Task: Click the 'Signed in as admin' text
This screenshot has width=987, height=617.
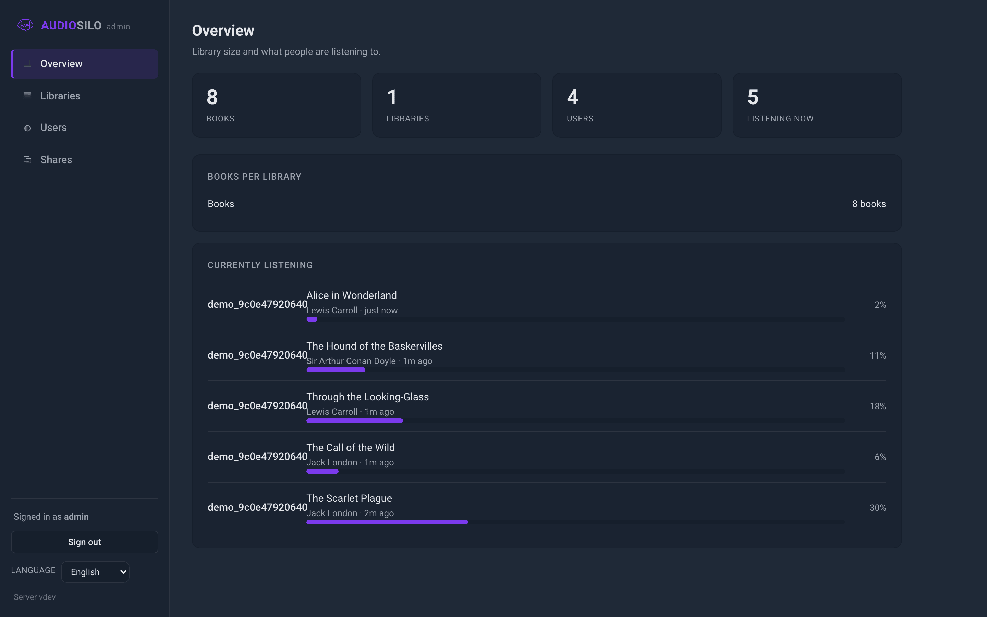Action: coord(51,517)
